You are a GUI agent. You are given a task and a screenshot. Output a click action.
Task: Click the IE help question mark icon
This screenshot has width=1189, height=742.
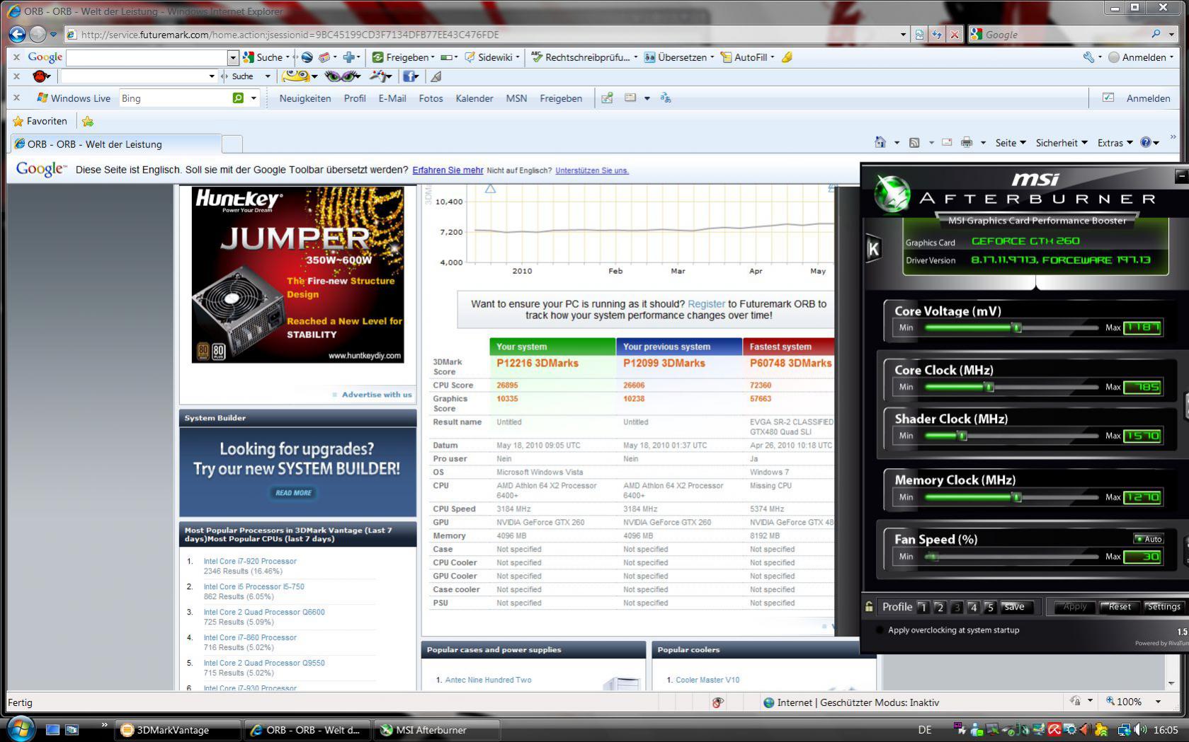[x=1145, y=142]
